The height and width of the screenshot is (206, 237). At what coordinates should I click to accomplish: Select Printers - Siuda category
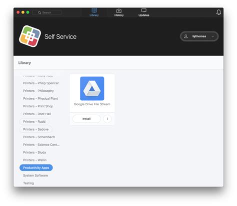[34, 152]
